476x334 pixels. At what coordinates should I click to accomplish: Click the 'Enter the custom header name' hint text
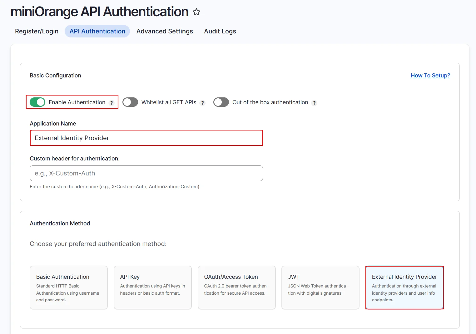click(114, 187)
